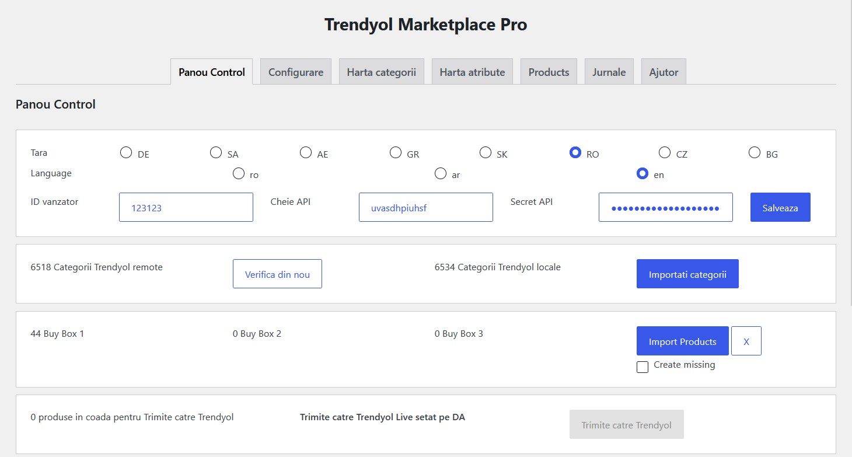852x457 pixels.
Task: Enable the Create missing checkbox
Action: [x=643, y=367]
